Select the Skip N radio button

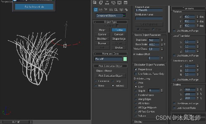pos(136,91)
